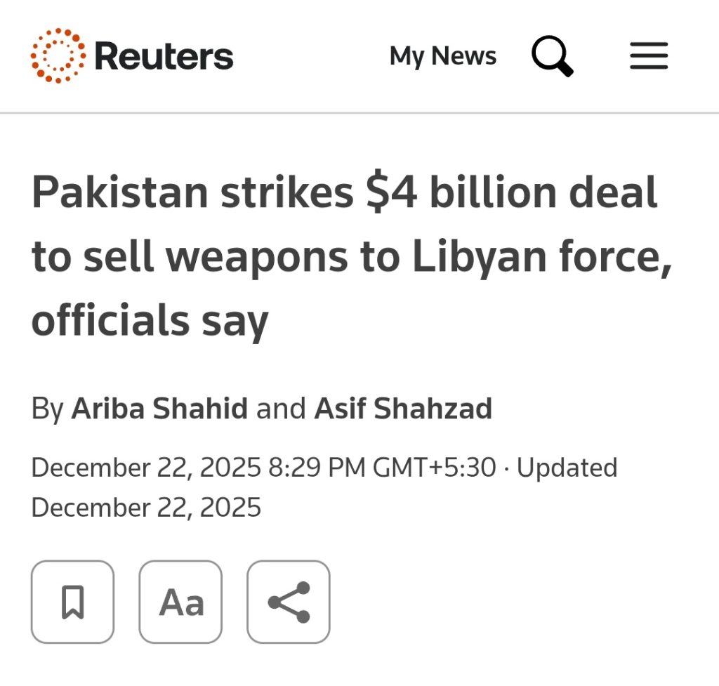Click the updated date on the second line
The width and height of the screenshot is (719, 686).
[146, 507]
